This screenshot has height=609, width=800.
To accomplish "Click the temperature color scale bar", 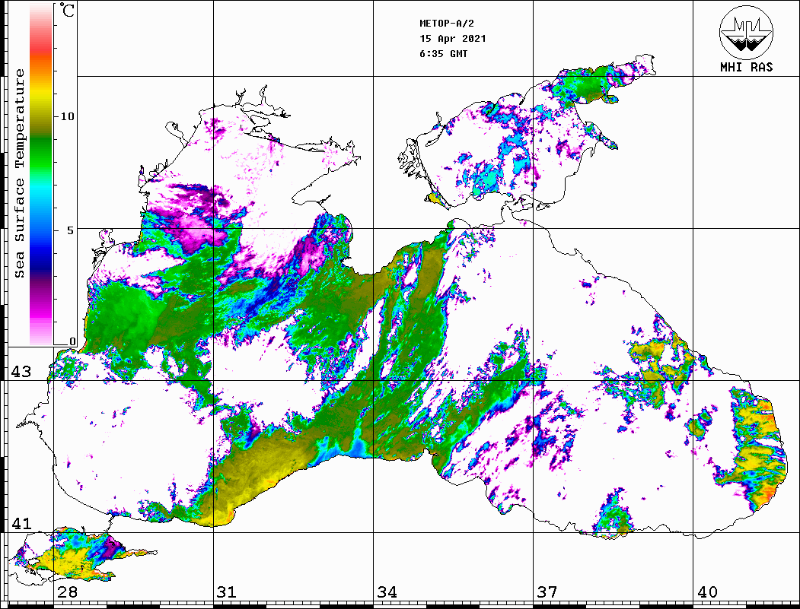I will click(x=41, y=174).
